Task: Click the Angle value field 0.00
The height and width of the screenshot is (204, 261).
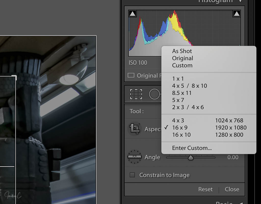Action: (233, 157)
